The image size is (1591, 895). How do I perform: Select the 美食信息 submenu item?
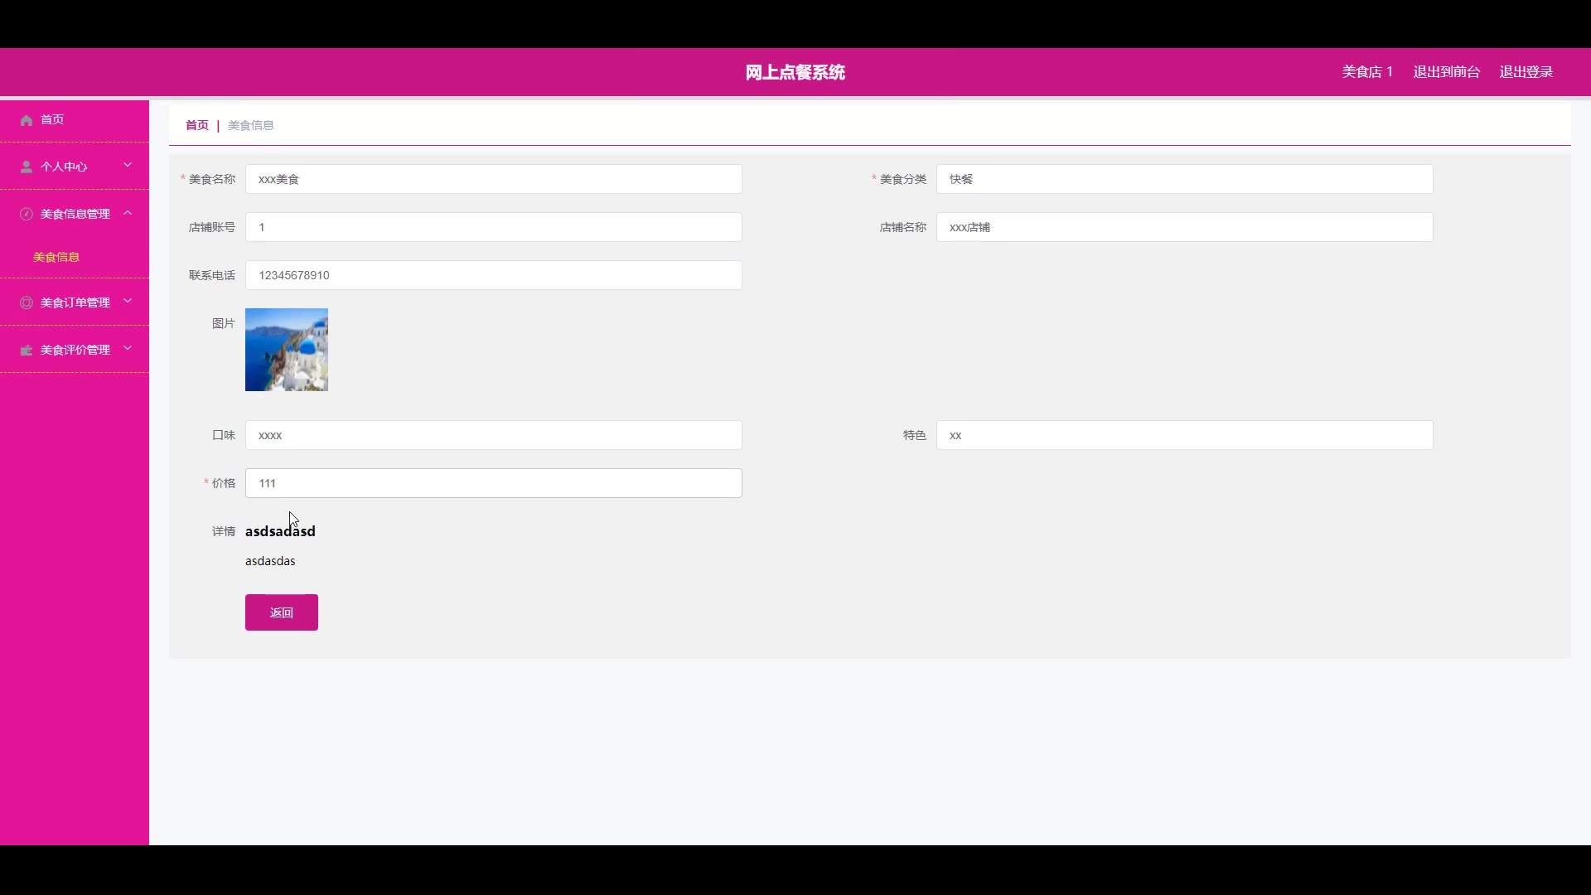tap(56, 257)
